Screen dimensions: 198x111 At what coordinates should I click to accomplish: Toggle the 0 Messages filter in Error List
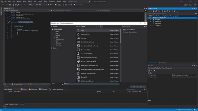[x=43, y=89]
